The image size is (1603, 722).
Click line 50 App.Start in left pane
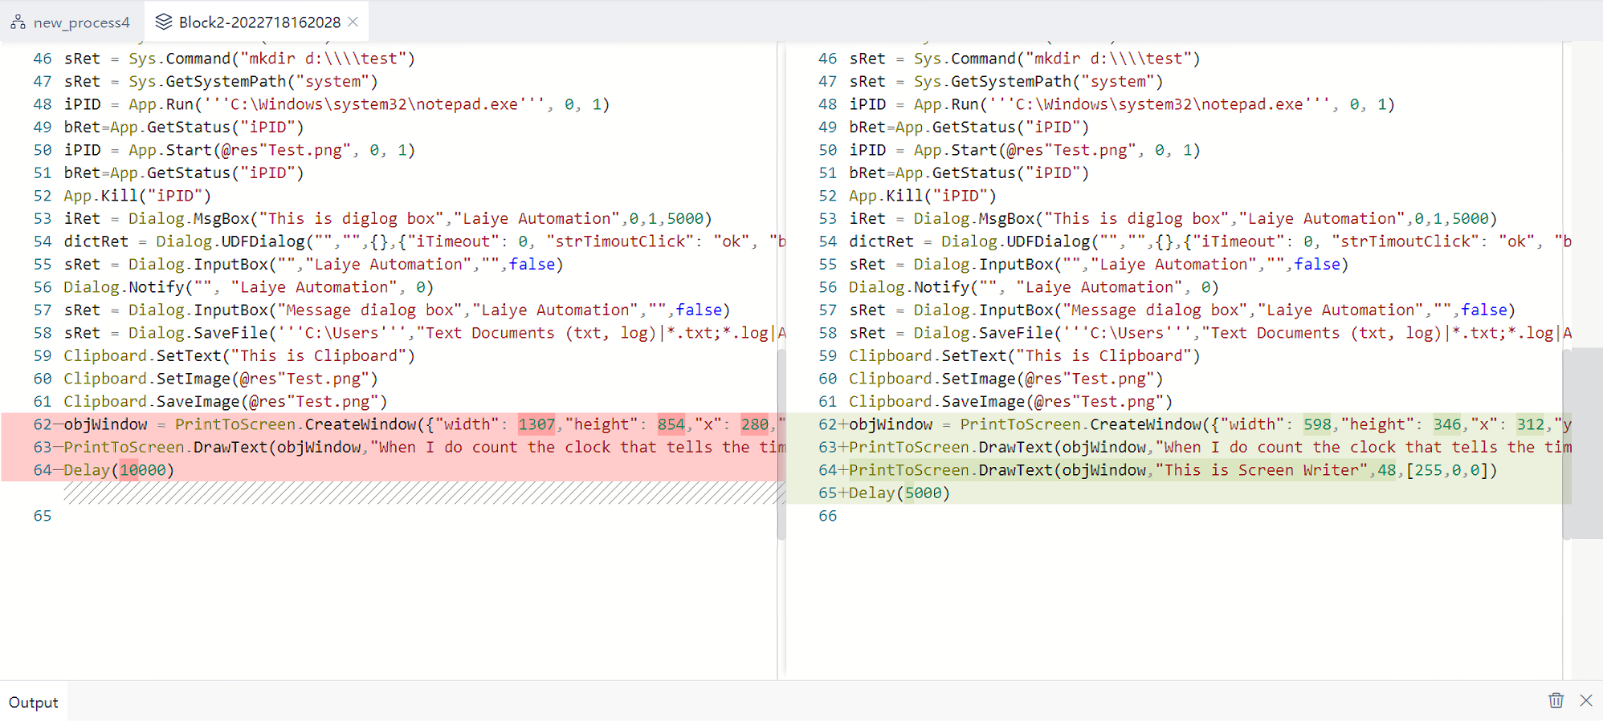(239, 150)
